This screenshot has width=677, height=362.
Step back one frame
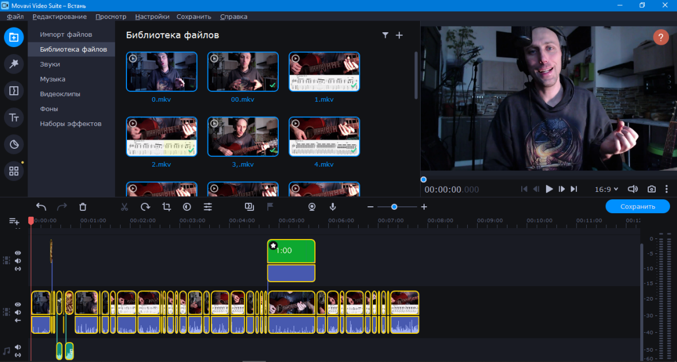tap(536, 189)
